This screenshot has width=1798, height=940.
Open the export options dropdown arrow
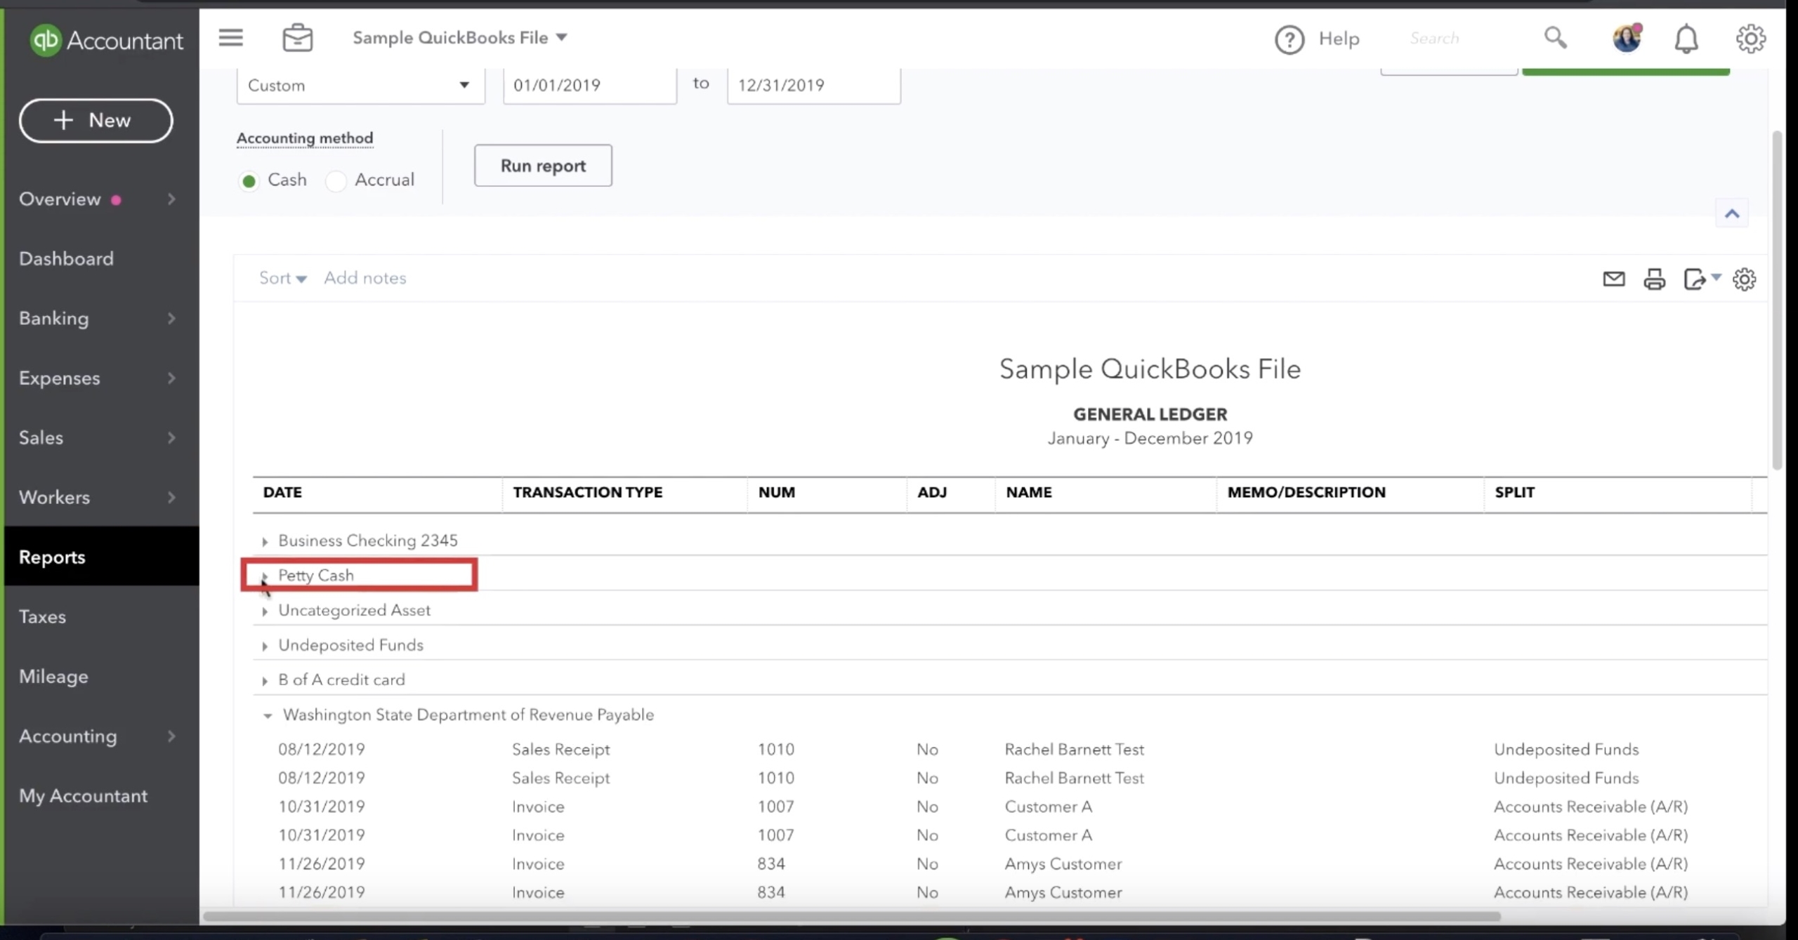(x=1716, y=277)
